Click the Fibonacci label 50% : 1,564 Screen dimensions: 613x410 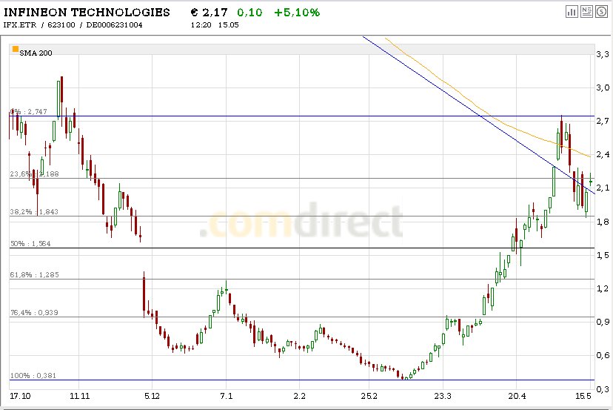tap(30, 243)
